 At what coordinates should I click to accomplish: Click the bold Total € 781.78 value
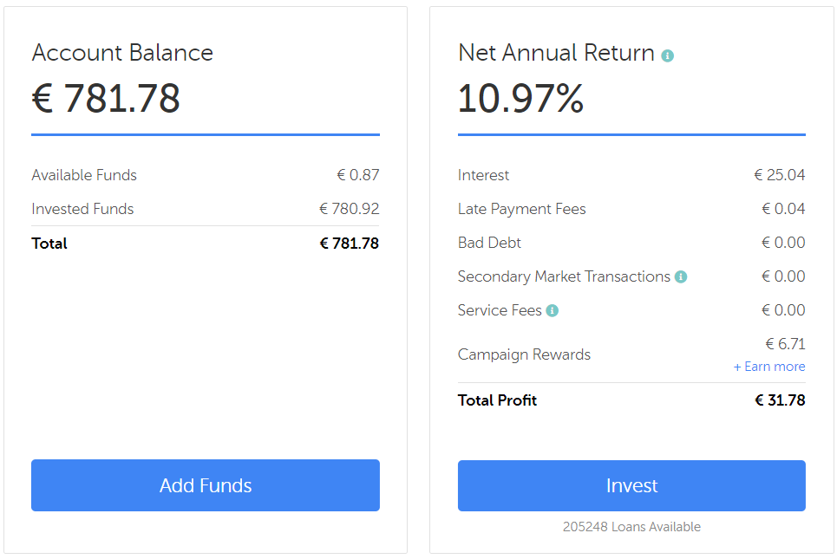349,244
